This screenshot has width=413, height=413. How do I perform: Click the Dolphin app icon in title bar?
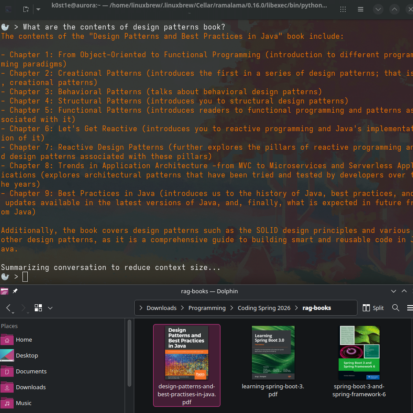point(4,291)
